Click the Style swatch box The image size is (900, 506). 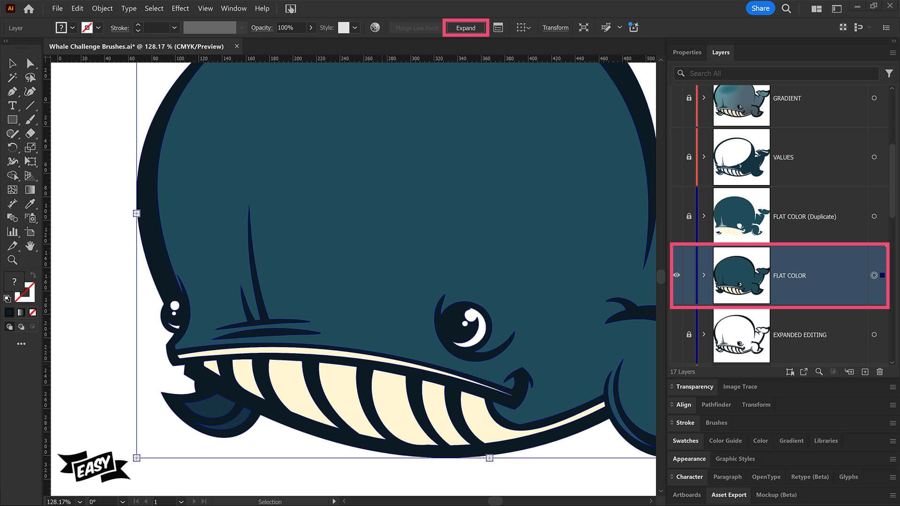tap(344, 28)
